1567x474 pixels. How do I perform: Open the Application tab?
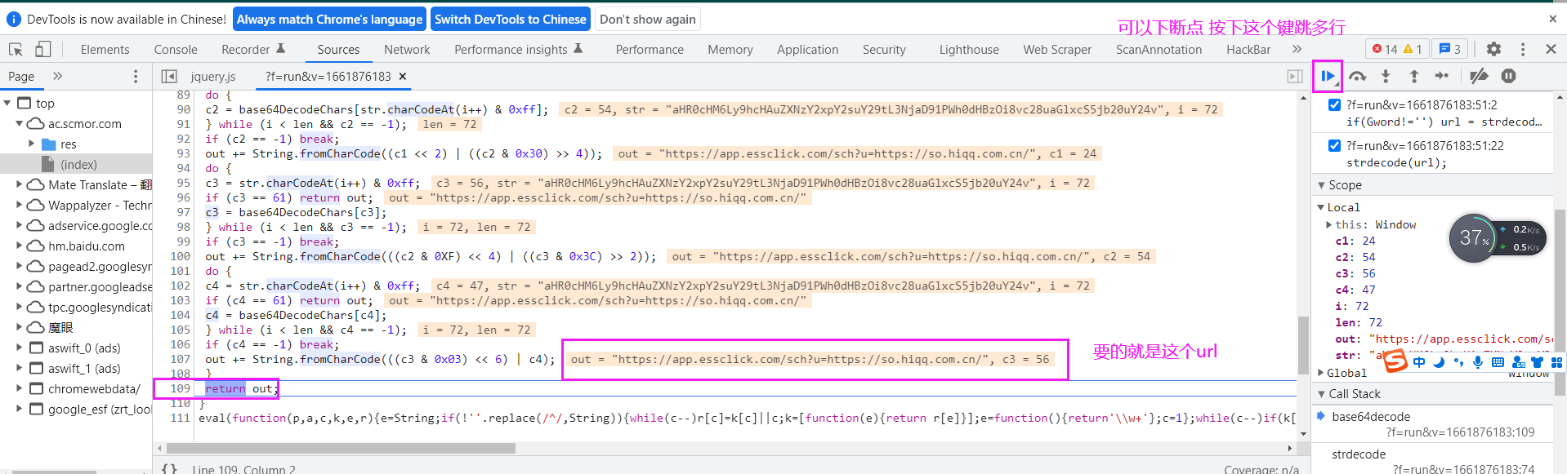[x=807, y=49]
